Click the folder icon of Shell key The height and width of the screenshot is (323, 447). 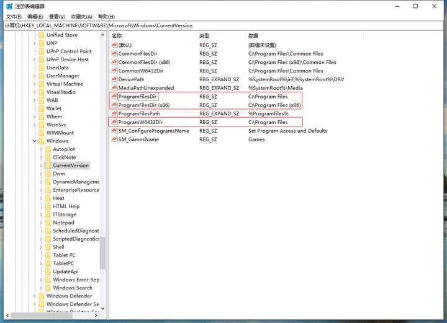pos(48,247)
